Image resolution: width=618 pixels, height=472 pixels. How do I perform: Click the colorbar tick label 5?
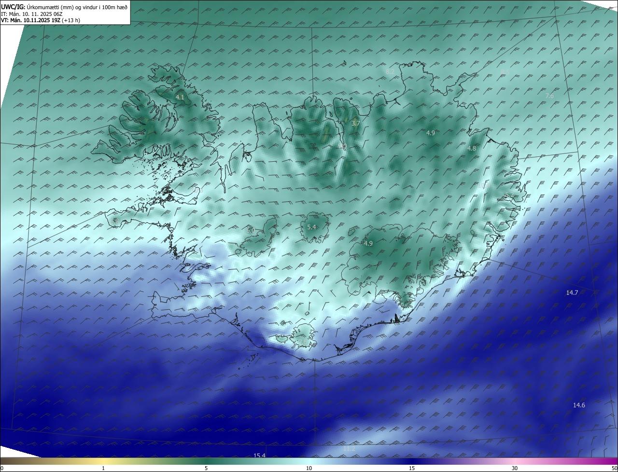click(x=206, y=468)
